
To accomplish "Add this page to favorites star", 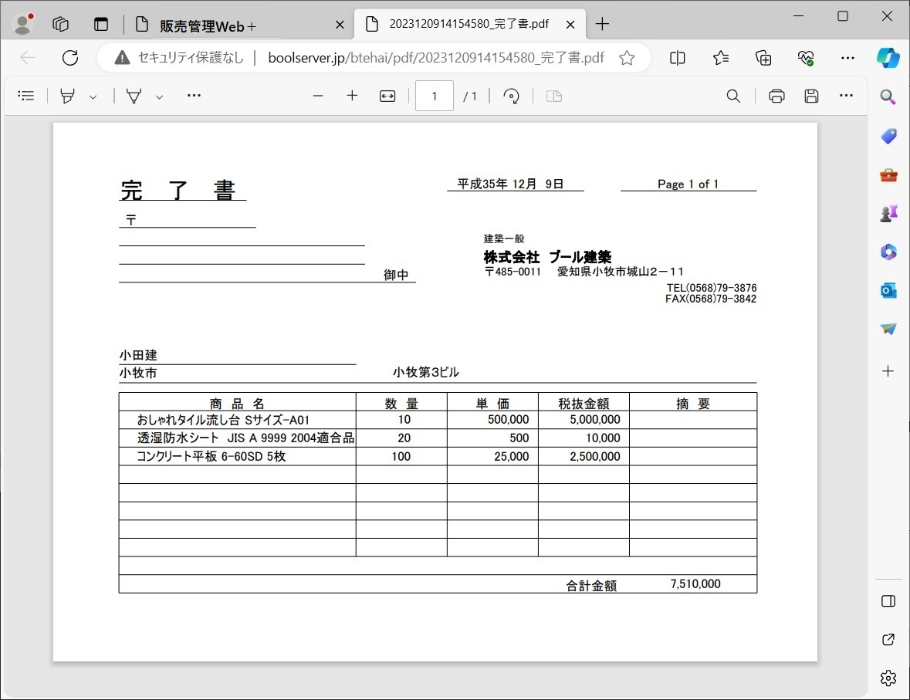I will click(x=627, y=57).
